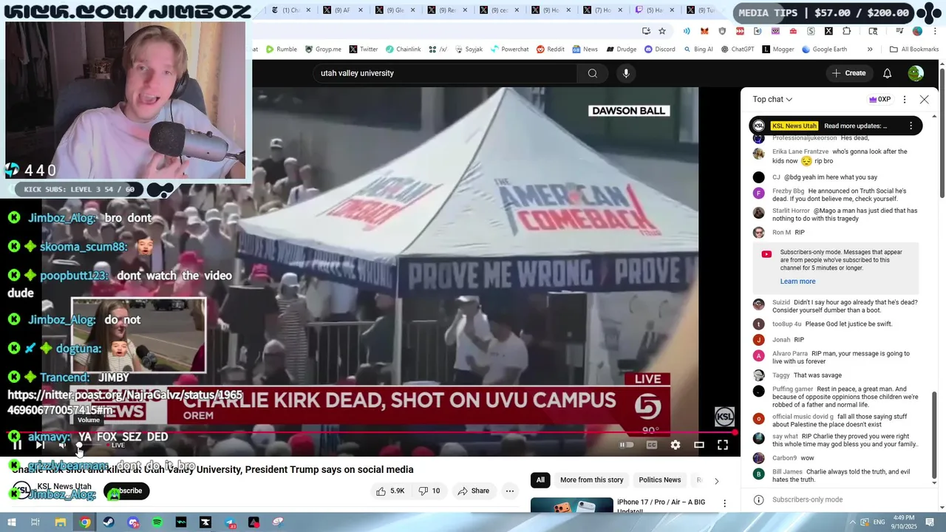Click the red video progress bar
The image size is (946, 532).
click(370, 432)
